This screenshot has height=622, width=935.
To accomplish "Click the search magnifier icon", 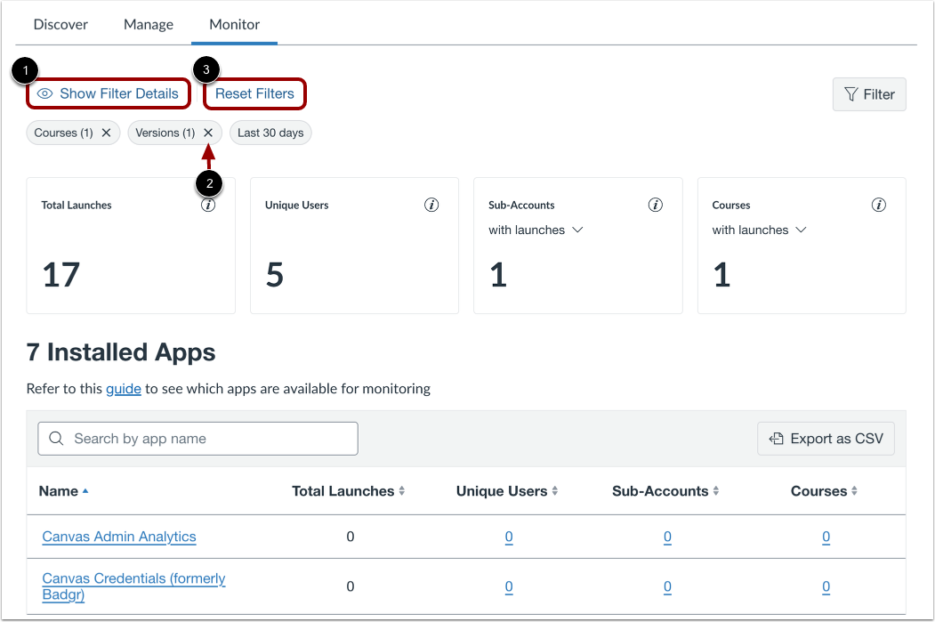I will tap(57, 439).
